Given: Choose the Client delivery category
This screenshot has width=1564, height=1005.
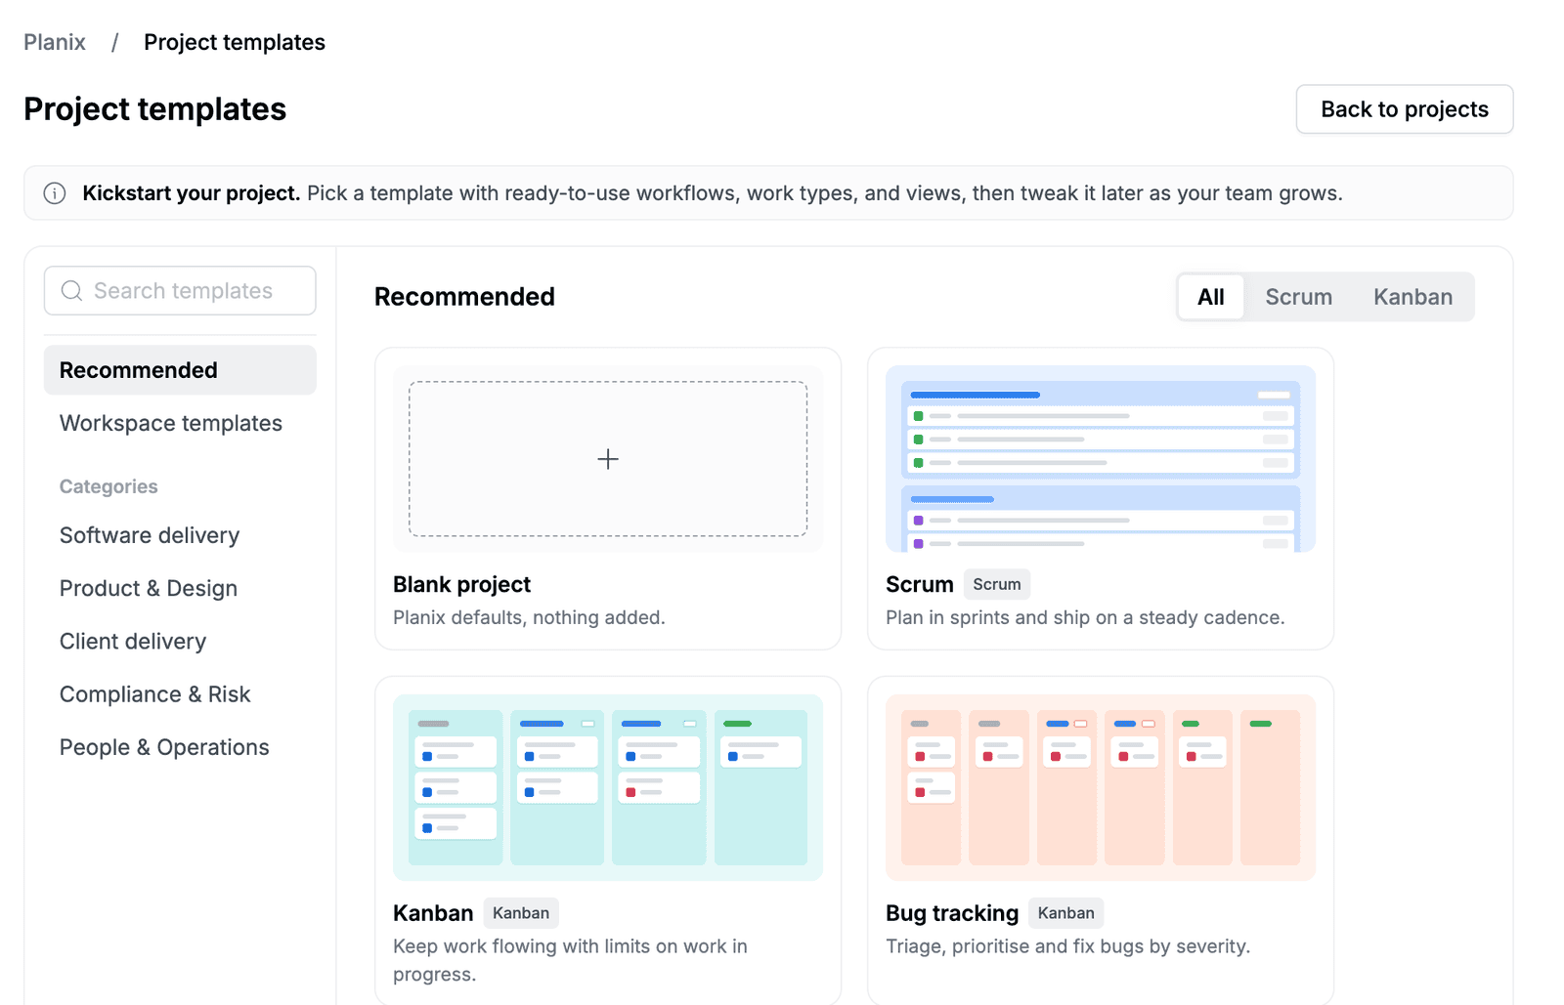Looking at the screenshot, I should tap(180, 641).
